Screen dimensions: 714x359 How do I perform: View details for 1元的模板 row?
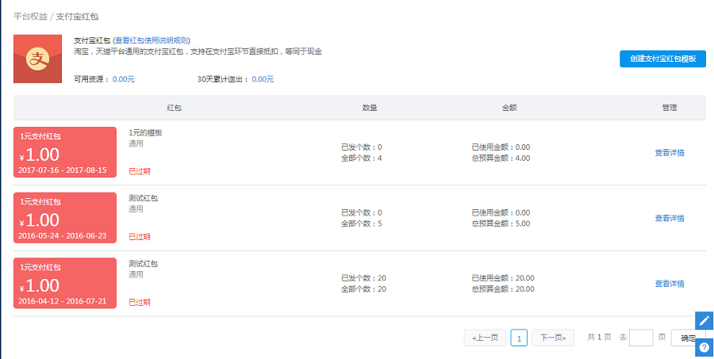tap(670, 153)
